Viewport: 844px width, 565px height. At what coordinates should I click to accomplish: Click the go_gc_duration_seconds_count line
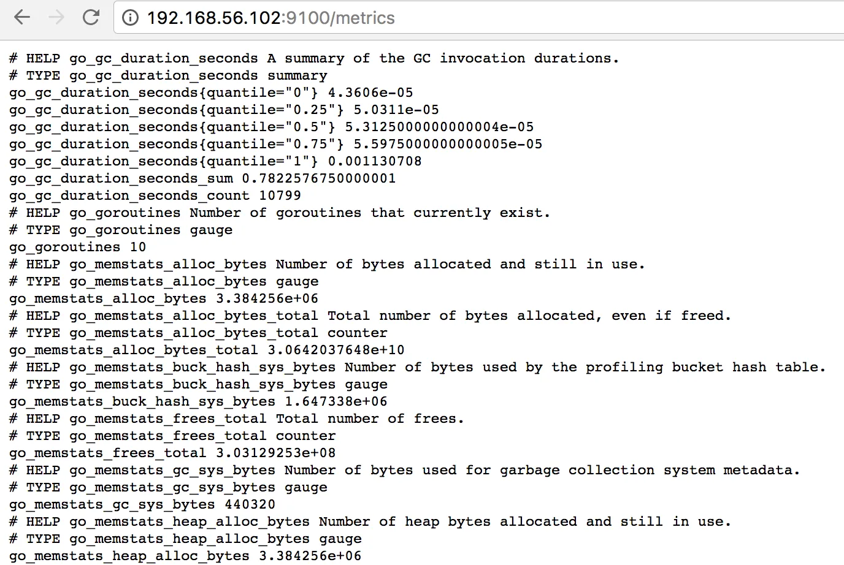155,195
